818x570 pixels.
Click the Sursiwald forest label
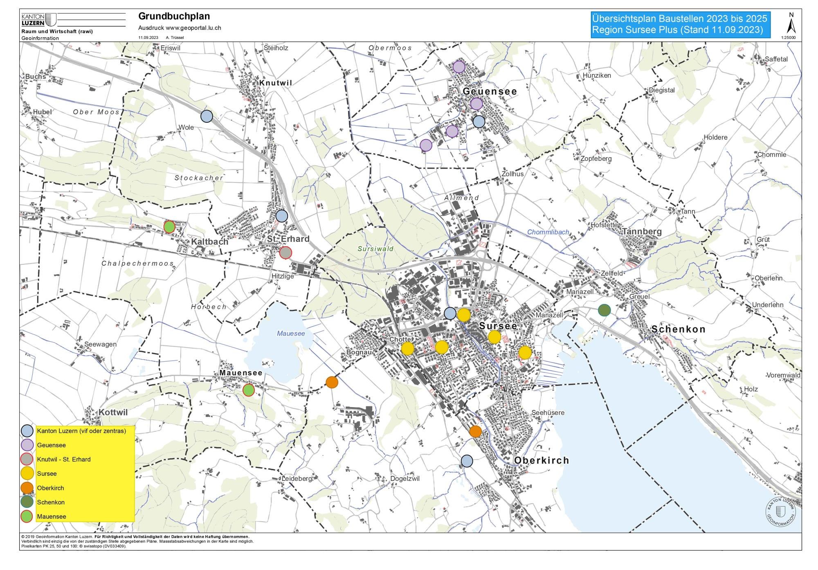coord(375,249)
